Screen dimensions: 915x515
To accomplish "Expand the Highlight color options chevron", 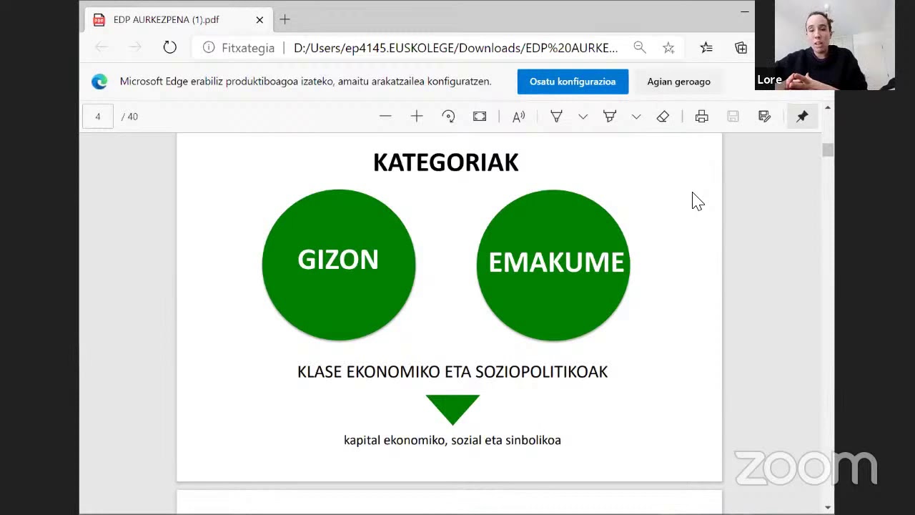I will (x=636, y=117).
